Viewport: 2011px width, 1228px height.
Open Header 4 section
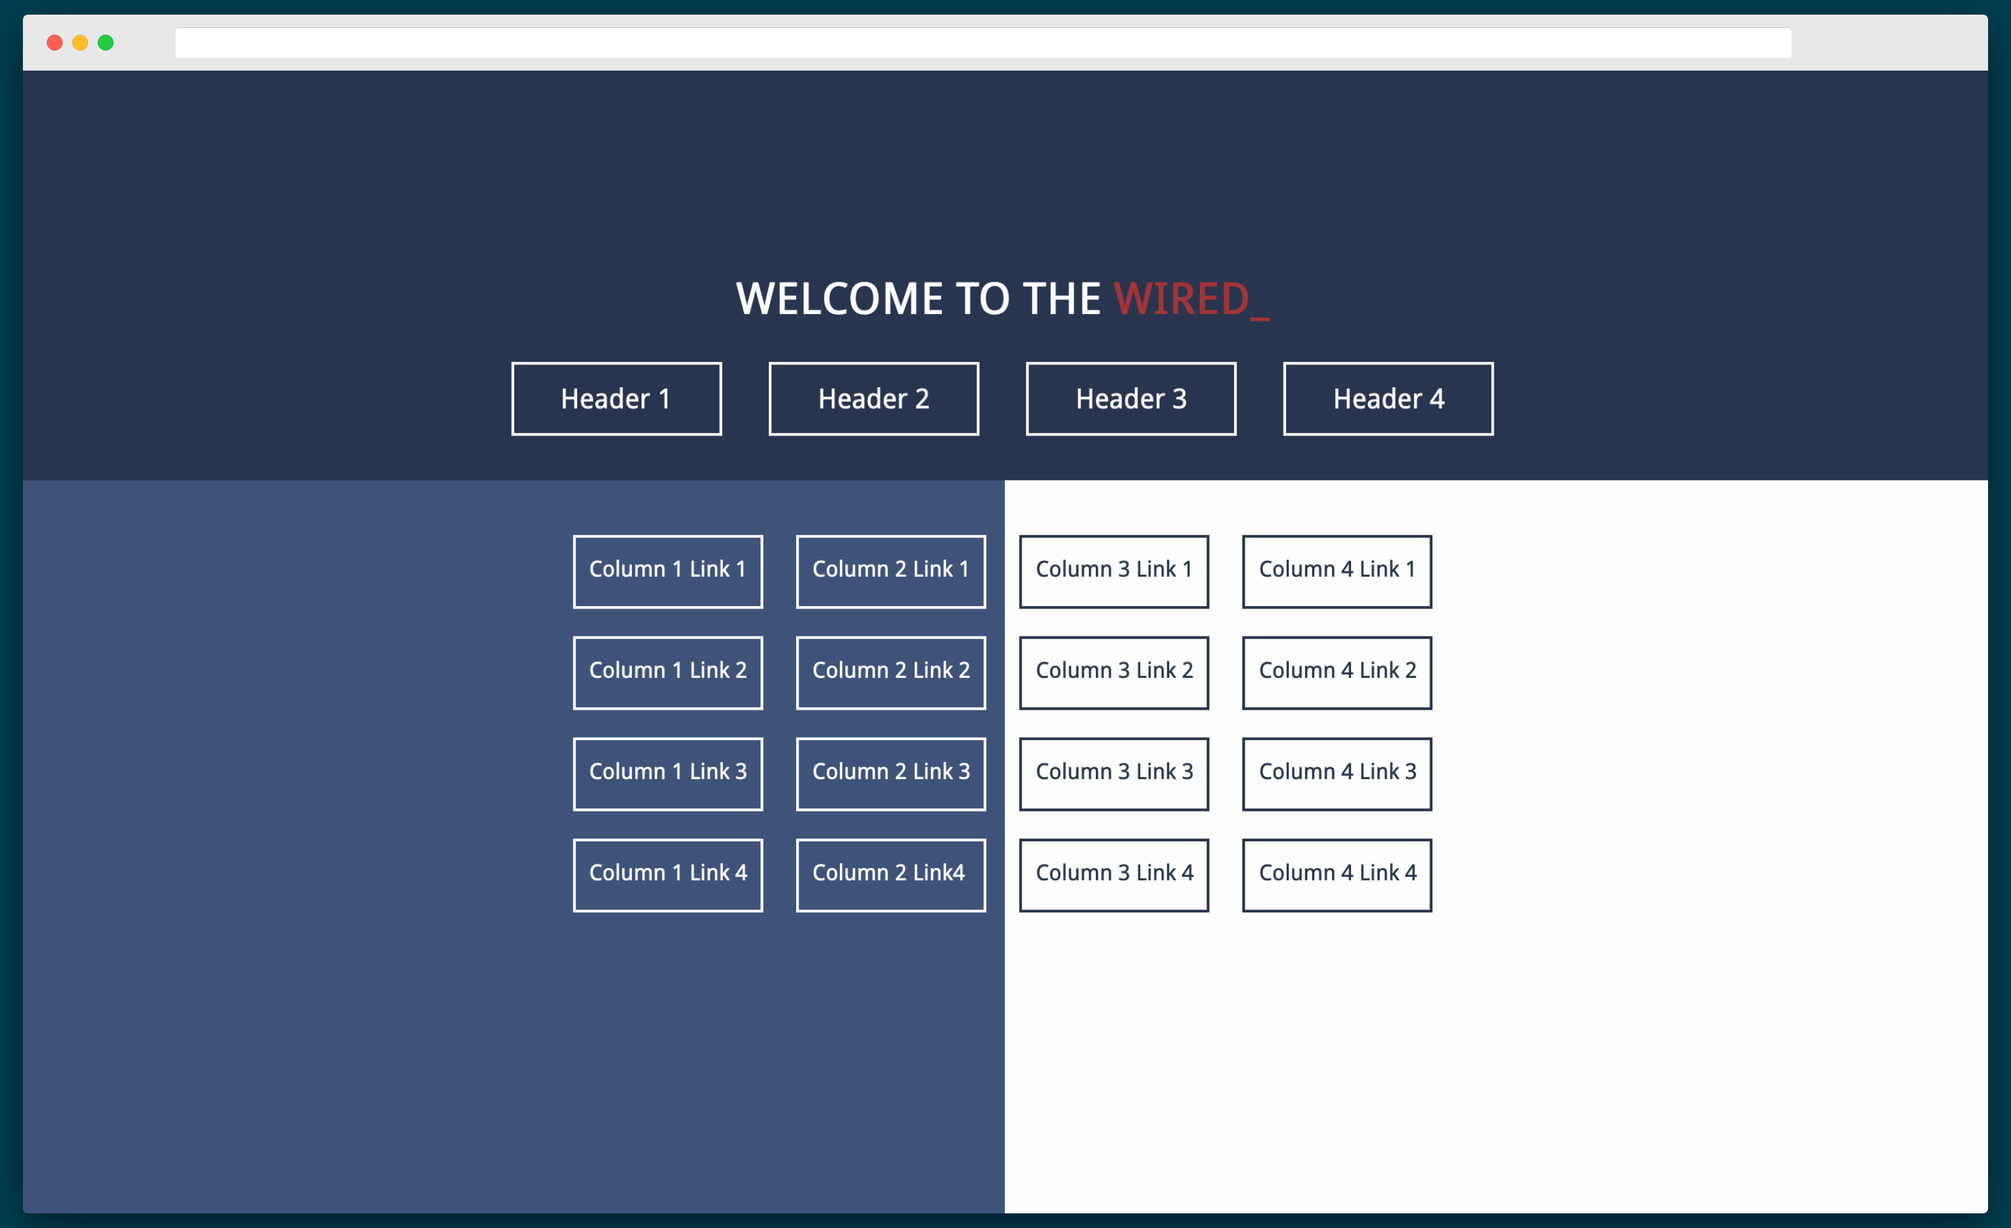(x=1387, y=399)
